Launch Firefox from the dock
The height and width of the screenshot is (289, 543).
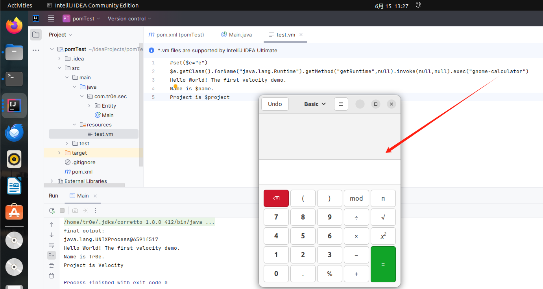(x=14, y=26)
